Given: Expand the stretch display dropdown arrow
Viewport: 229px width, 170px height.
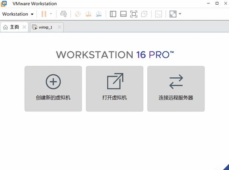Looking at the screenshot, I should 180,14.
